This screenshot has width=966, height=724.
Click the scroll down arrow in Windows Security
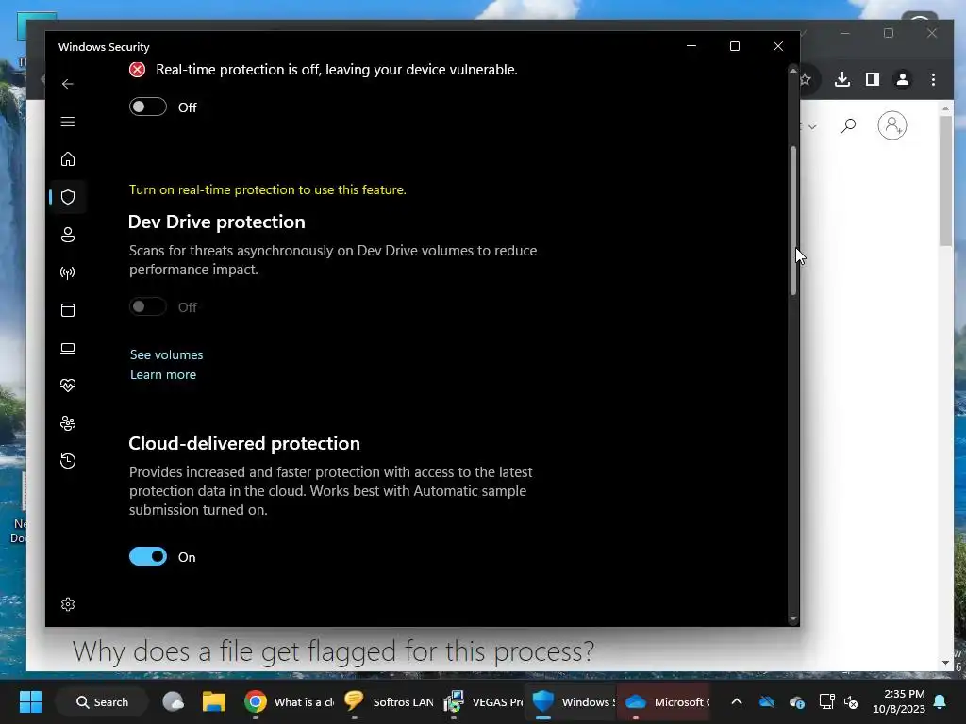[792, 618]
